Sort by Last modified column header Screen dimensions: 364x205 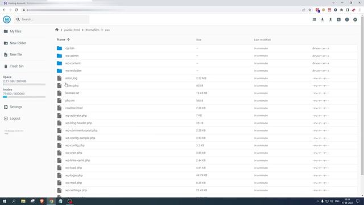(x=262, y=40)
